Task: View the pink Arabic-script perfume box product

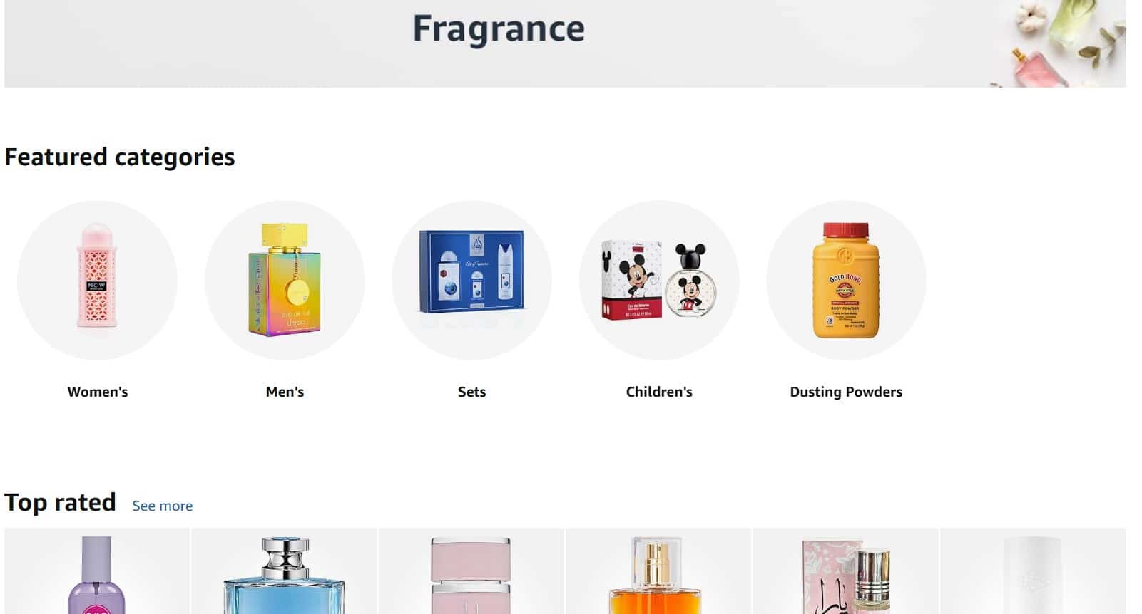Action: click(846, 571)
